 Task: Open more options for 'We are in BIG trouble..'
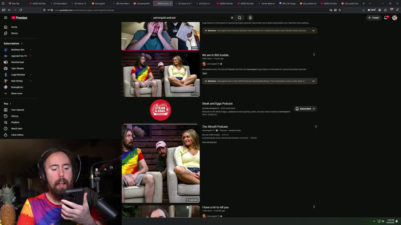click(x=314, y=55)
